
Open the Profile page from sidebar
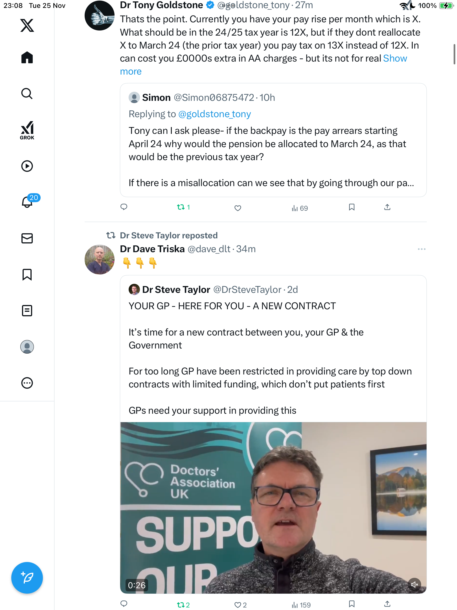tap(27, 347)
